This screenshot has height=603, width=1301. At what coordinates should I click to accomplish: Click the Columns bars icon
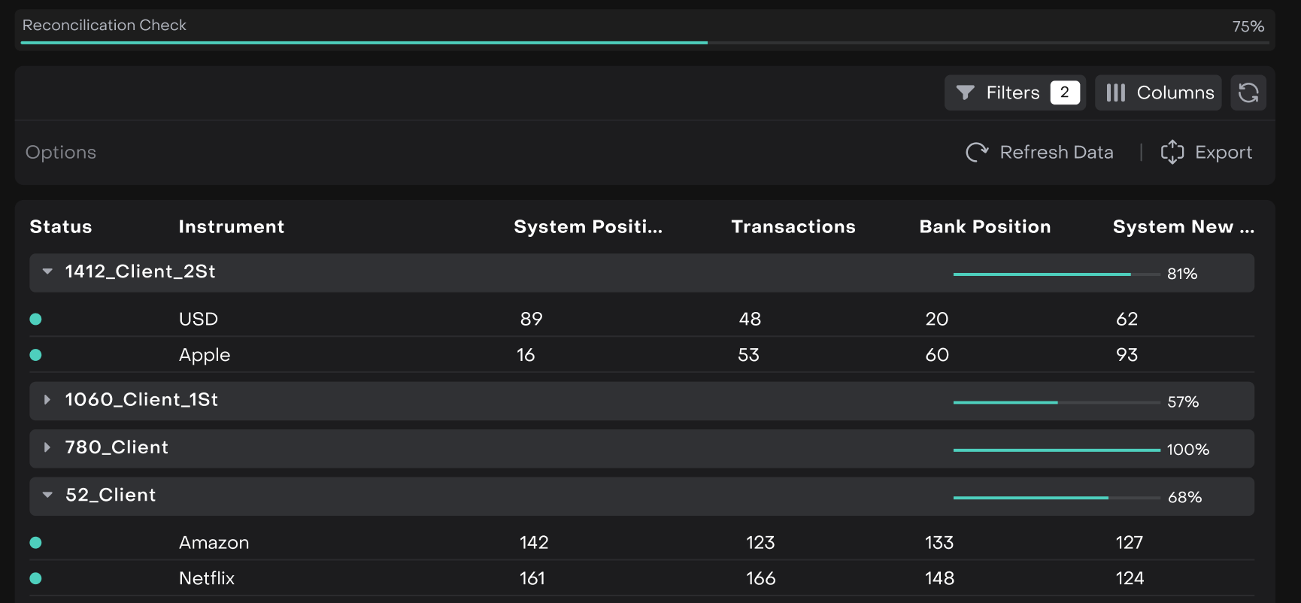click(1115, 92)
